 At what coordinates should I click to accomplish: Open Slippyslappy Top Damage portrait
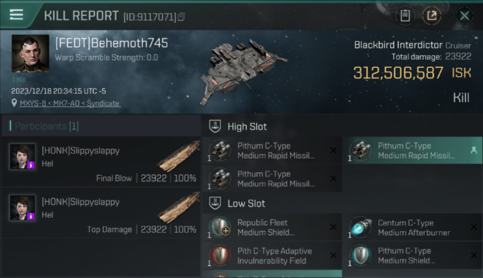[22, 208]
